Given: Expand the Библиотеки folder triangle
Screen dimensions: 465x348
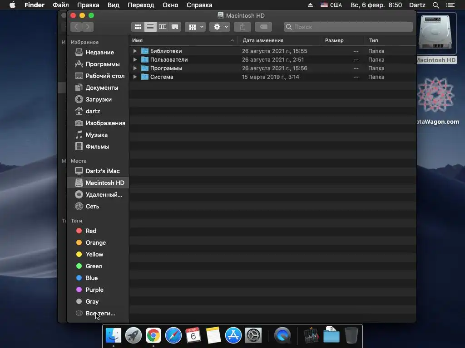Looking at the screenshot, I should point(135,51).
